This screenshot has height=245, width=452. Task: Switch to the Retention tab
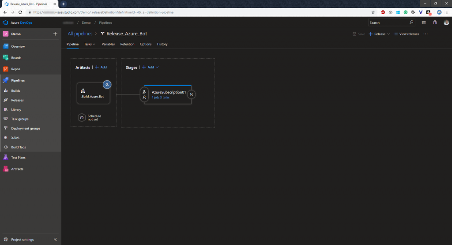127,44
